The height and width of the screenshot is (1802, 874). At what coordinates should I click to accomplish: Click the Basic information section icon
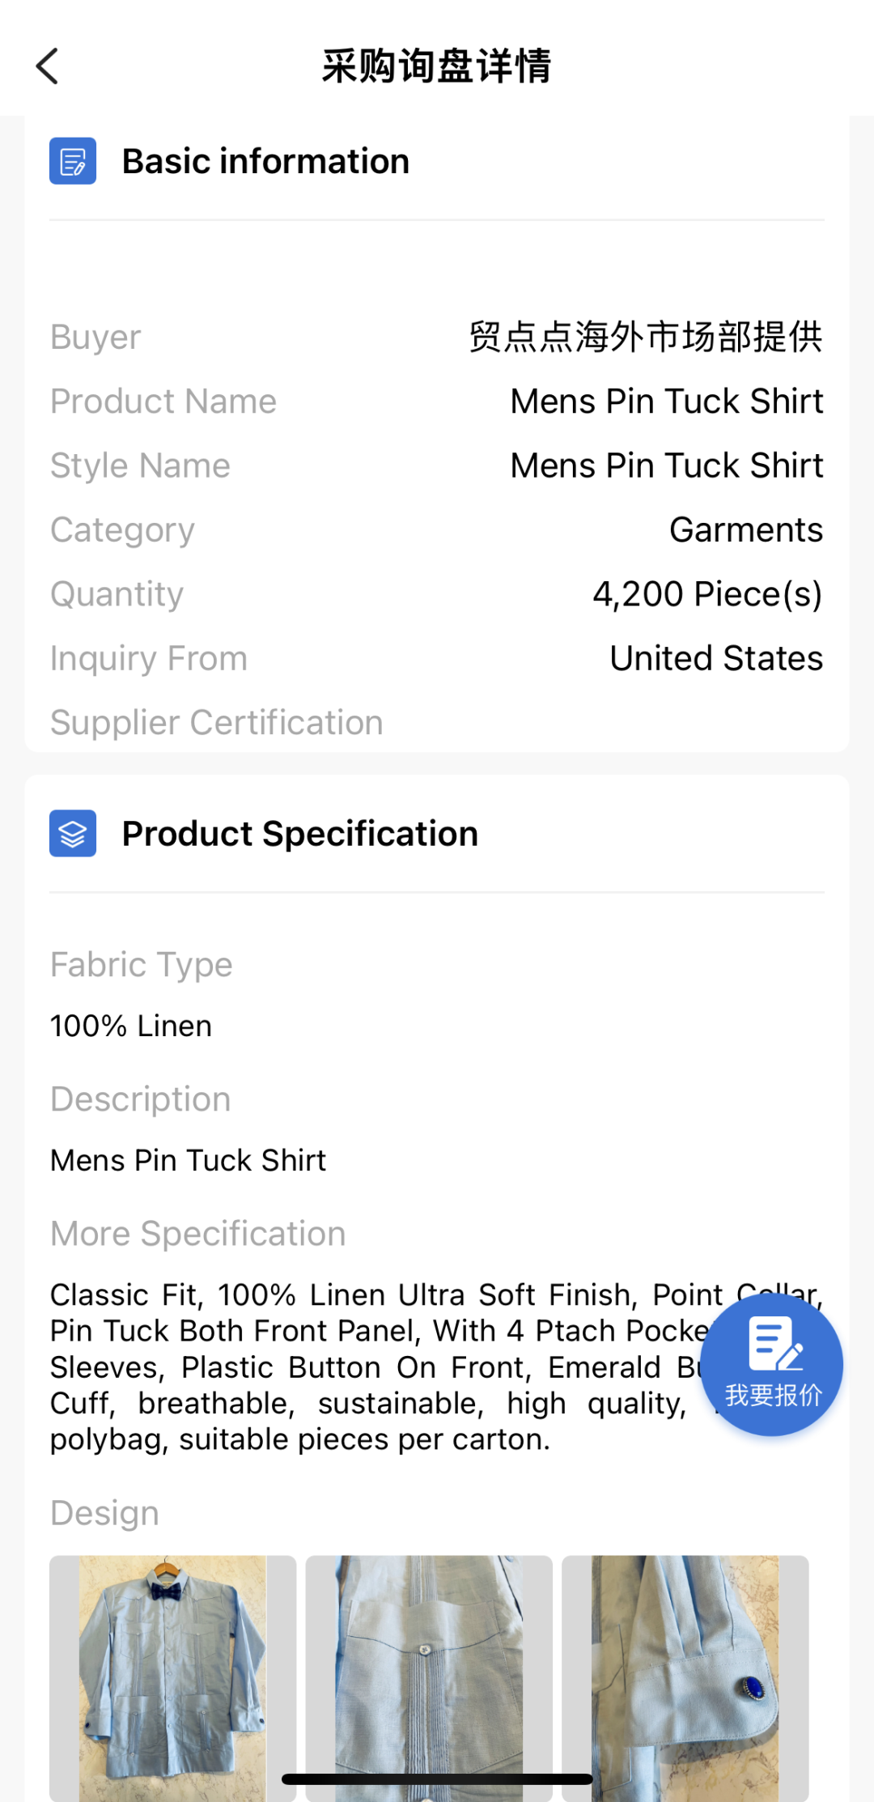pos(73,161)
